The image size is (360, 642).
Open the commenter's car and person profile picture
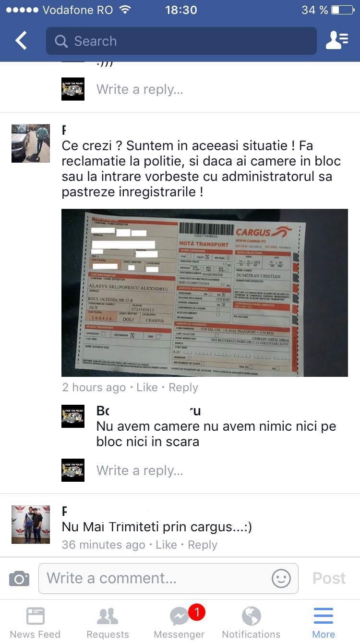31,143
